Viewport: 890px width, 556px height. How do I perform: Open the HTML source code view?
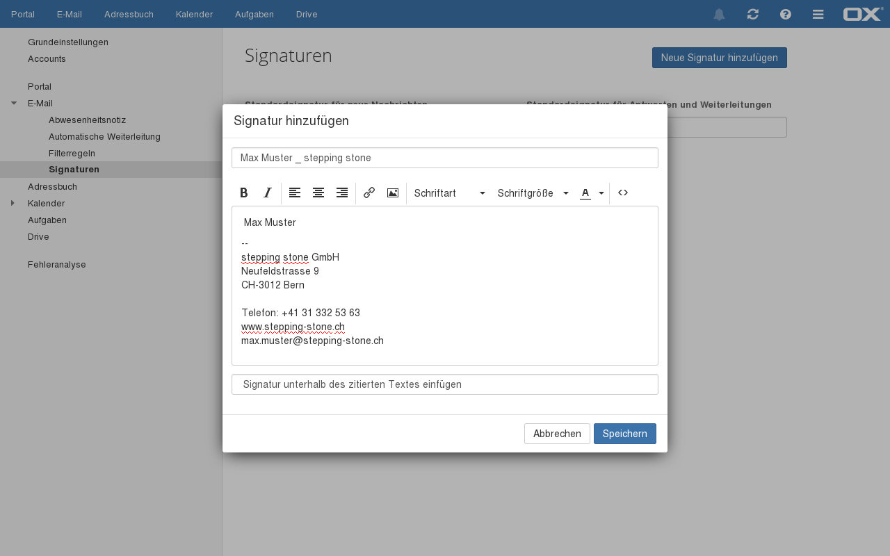pos(623,193)
